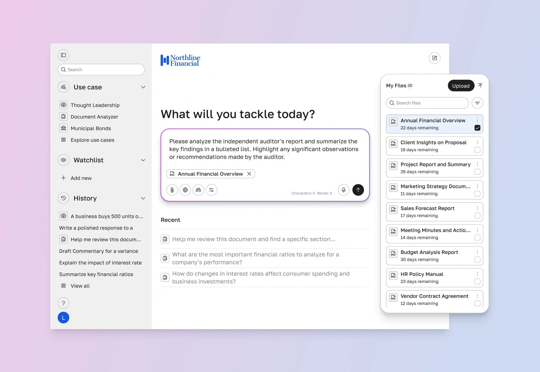Remove the Annual Financial Overview attachment chip

point(249,174)
